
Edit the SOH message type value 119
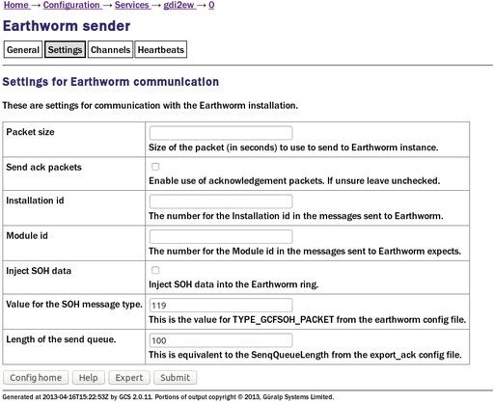pyautogui.click(x=221, y=305)
